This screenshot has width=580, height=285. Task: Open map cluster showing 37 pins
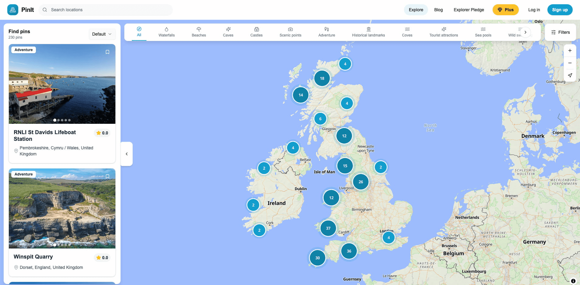coord(328,228)
